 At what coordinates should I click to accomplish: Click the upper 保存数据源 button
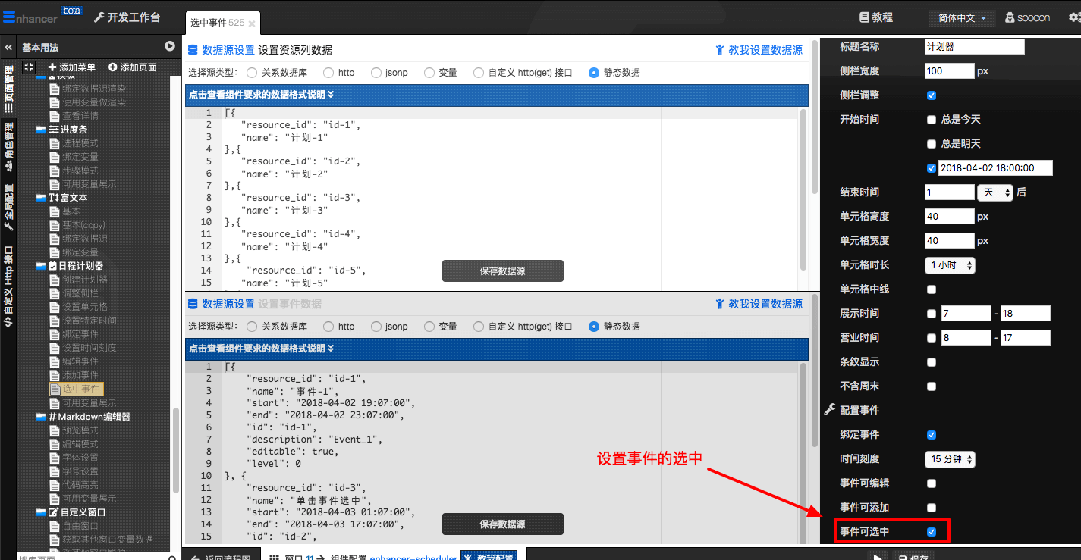click(502, 271)
